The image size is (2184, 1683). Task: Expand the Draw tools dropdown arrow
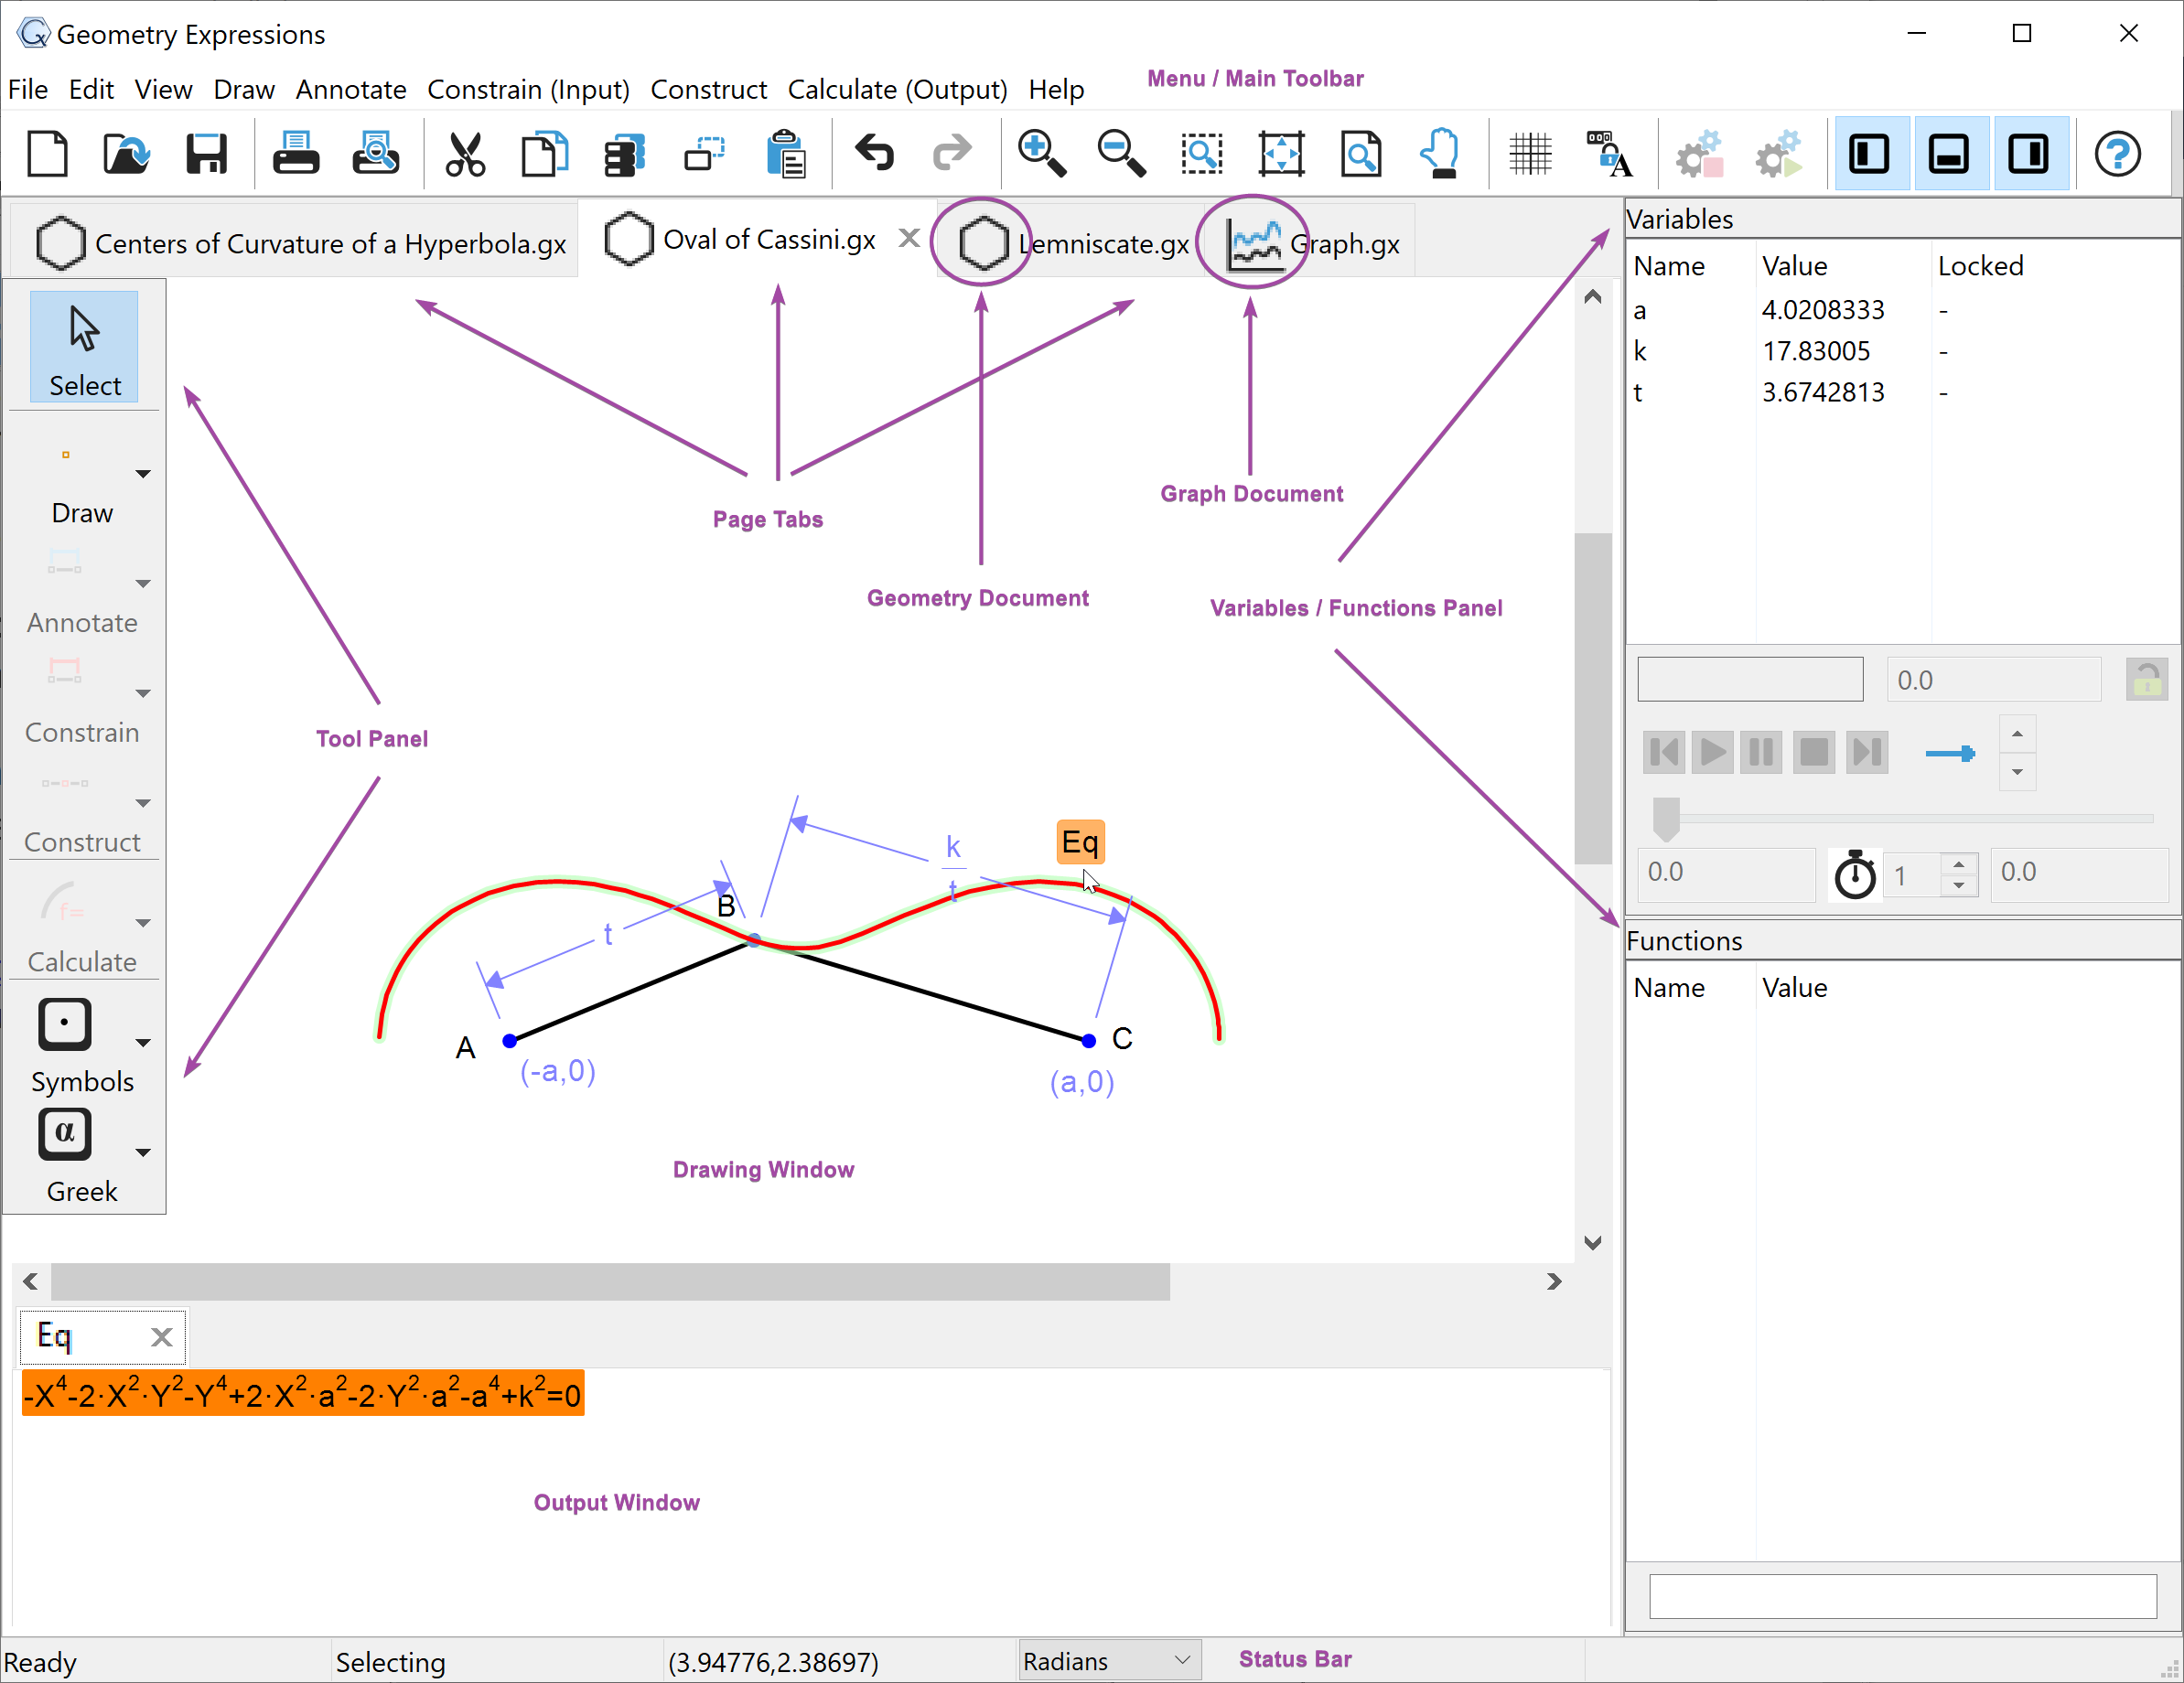(x=143, y=474)
